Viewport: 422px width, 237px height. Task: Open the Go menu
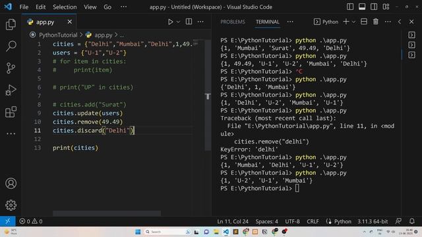(x=107, y=7)
